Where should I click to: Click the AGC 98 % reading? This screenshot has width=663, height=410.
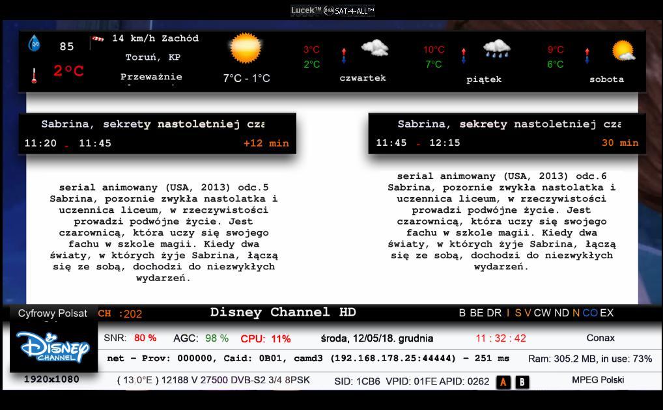coord(201,338)
